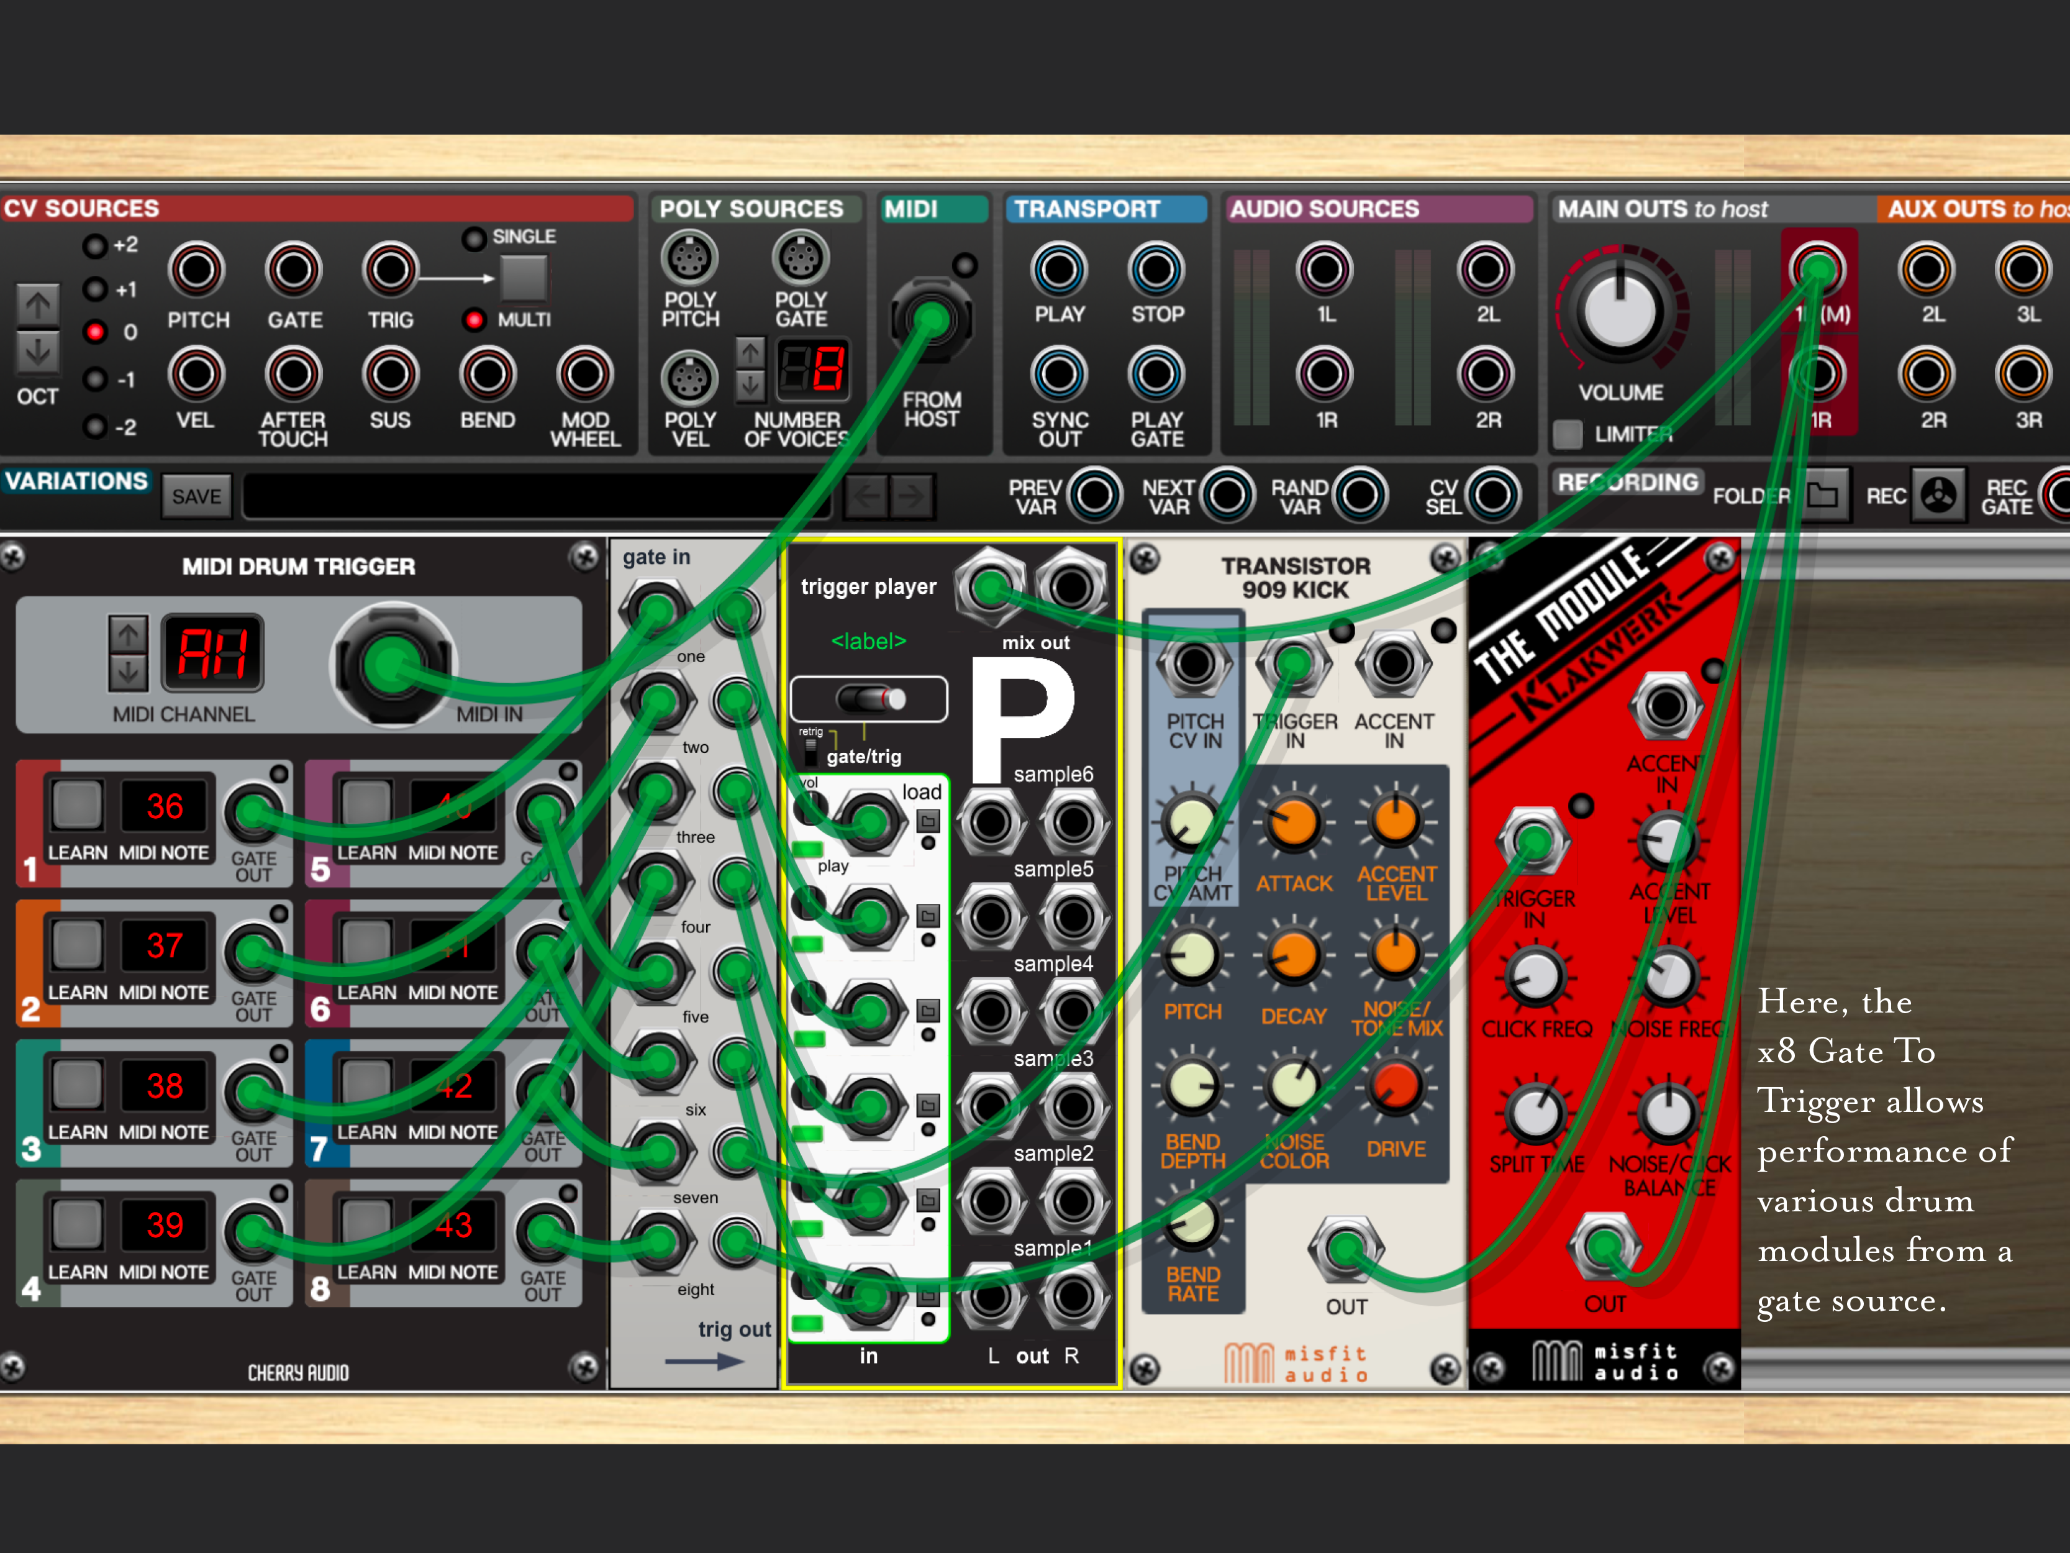
Task: Click next variation right arrow
Action: 912,496
